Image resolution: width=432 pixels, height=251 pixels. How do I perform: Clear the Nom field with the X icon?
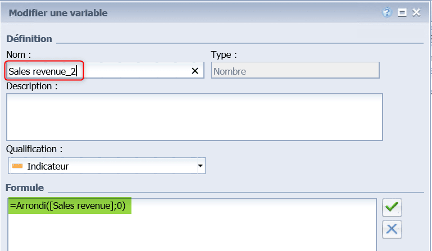click(195, 71)
